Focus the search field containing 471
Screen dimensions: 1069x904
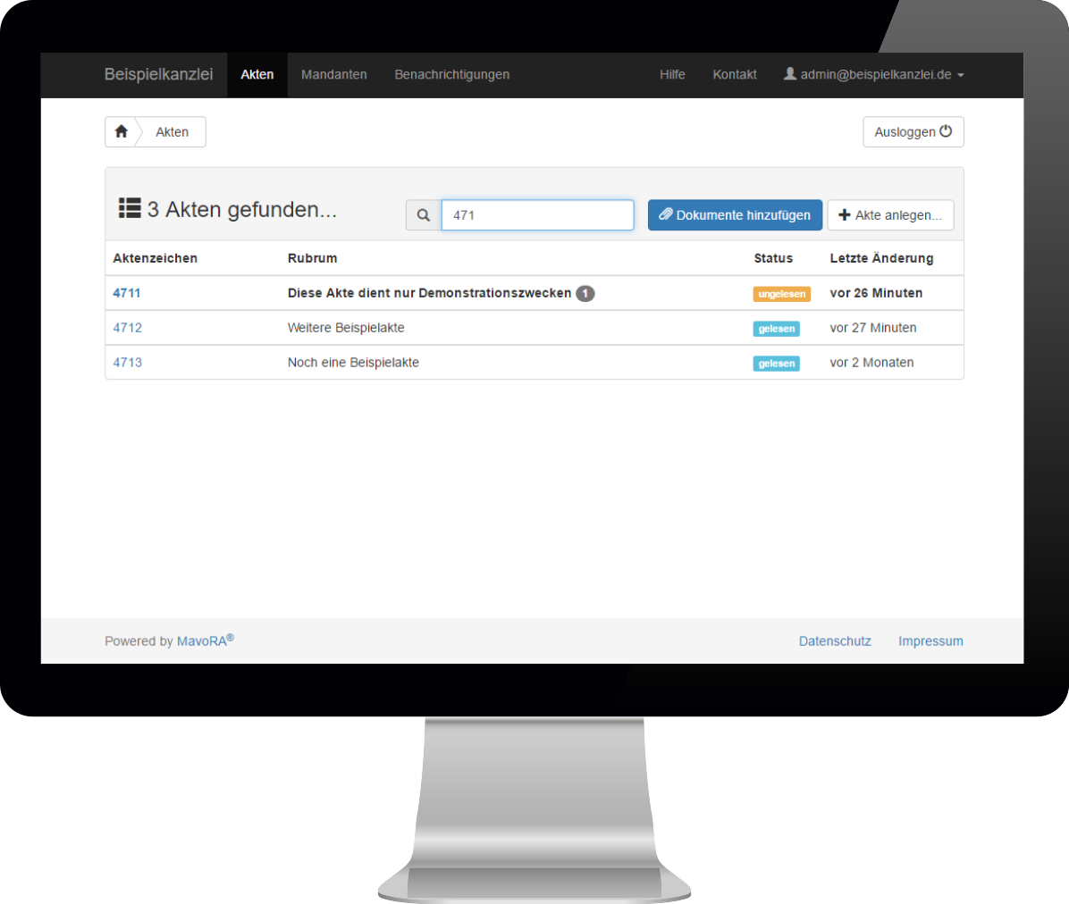[x=537, y=215]
